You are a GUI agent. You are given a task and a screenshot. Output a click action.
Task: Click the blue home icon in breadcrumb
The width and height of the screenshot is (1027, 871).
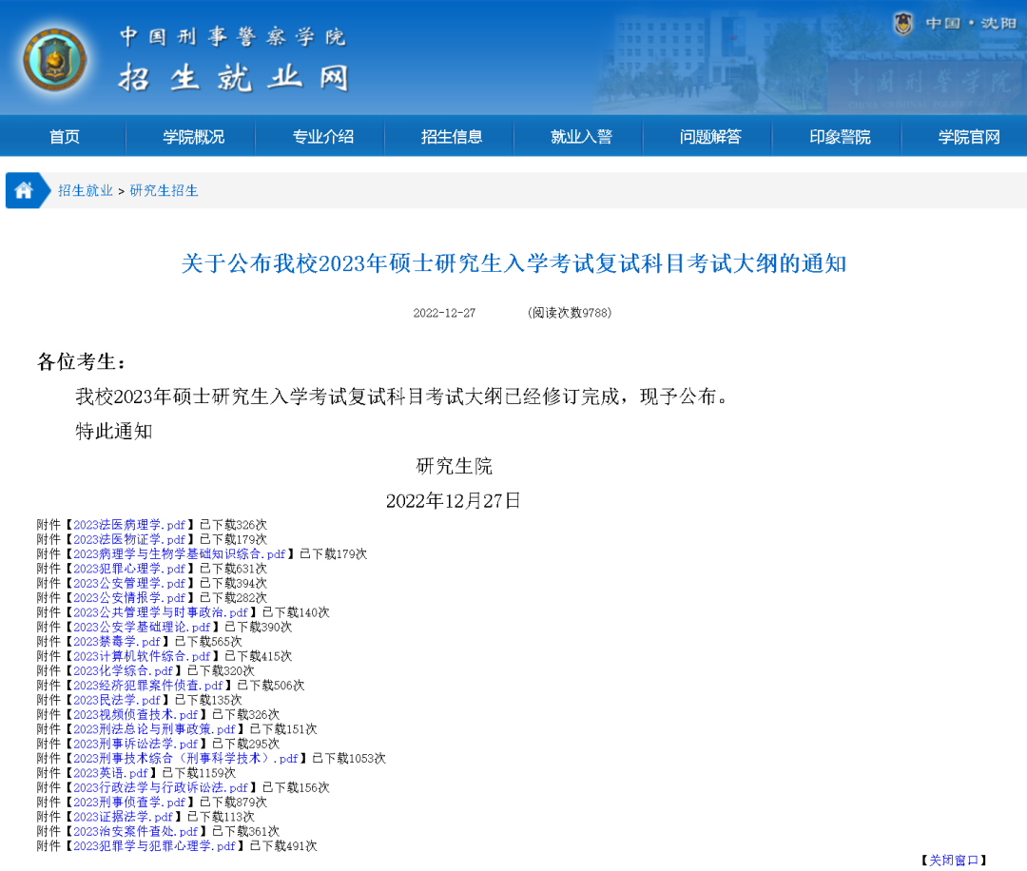pos(24,190)
